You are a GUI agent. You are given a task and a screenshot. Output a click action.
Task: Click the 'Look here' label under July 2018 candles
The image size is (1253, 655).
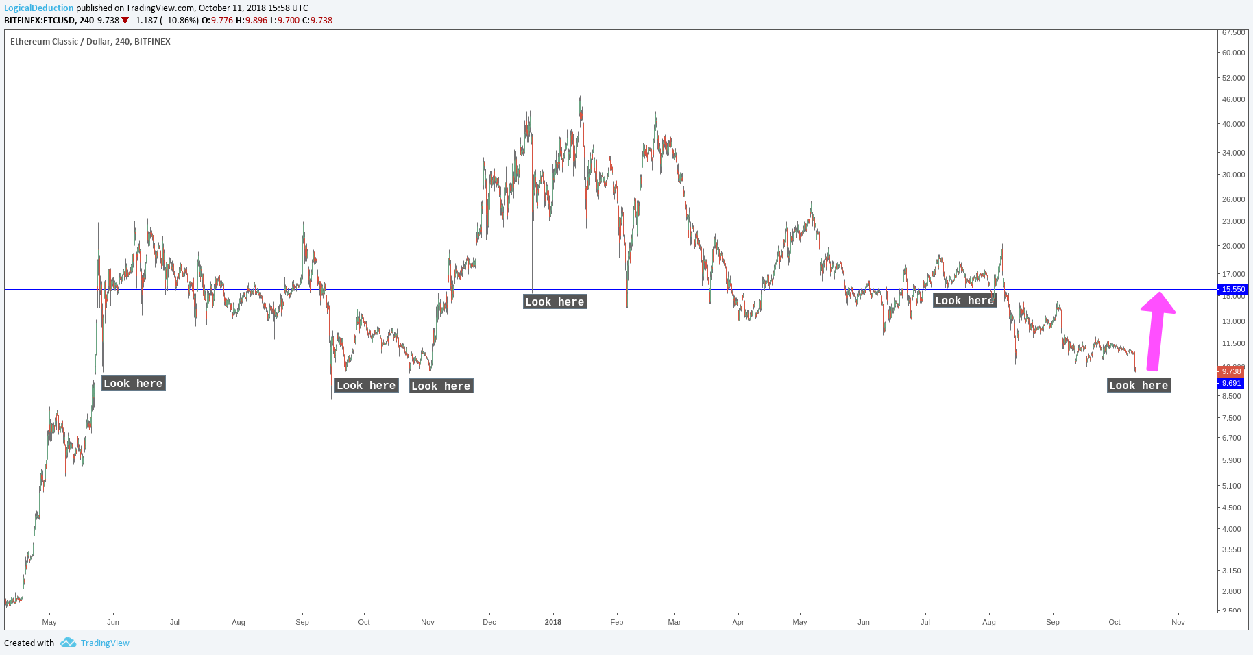click(964, 300)
